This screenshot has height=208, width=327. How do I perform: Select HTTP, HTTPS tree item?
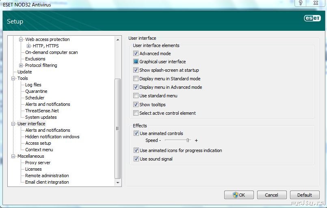(x=45, y=46)
